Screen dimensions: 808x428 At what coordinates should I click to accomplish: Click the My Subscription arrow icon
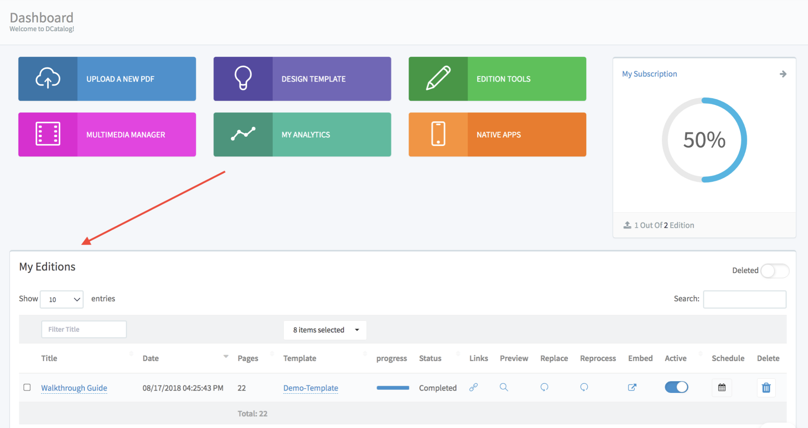pyautogui.click(x=783, y=74)
